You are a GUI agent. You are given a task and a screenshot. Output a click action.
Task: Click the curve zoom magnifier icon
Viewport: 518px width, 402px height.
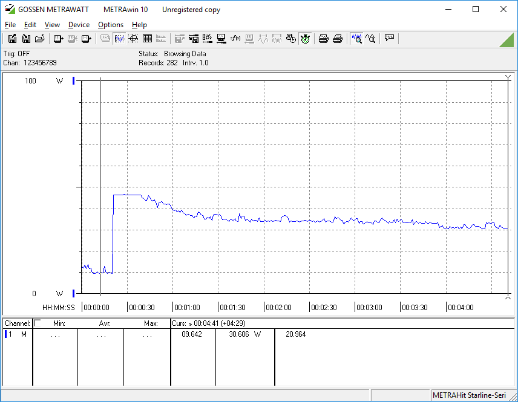370,39
